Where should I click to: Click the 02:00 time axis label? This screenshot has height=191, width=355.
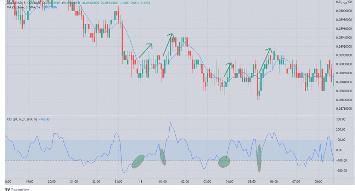(x=185, y=182)
